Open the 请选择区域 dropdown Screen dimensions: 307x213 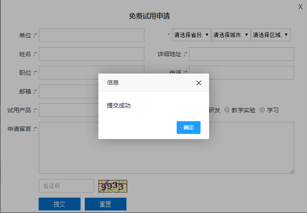pos(270,35)
